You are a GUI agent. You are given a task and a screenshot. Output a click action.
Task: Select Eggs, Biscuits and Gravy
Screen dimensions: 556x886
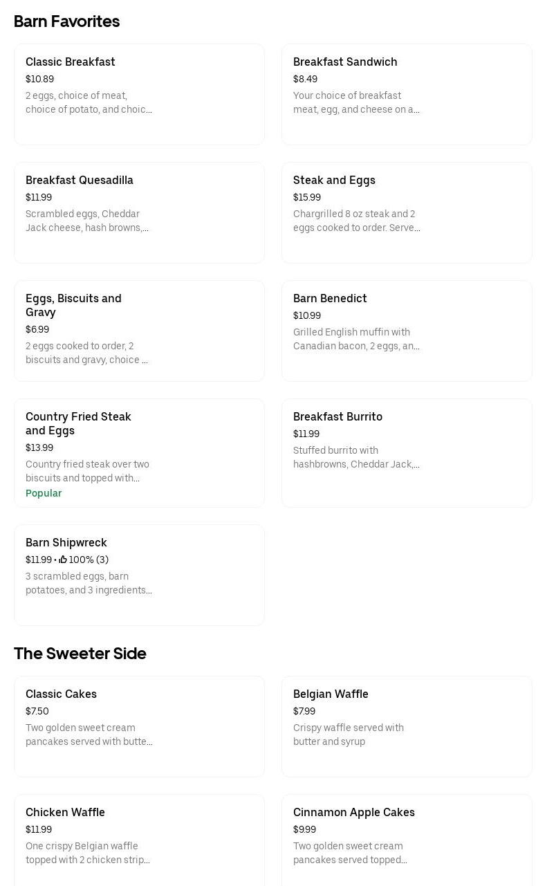click(x=138, y=331)
